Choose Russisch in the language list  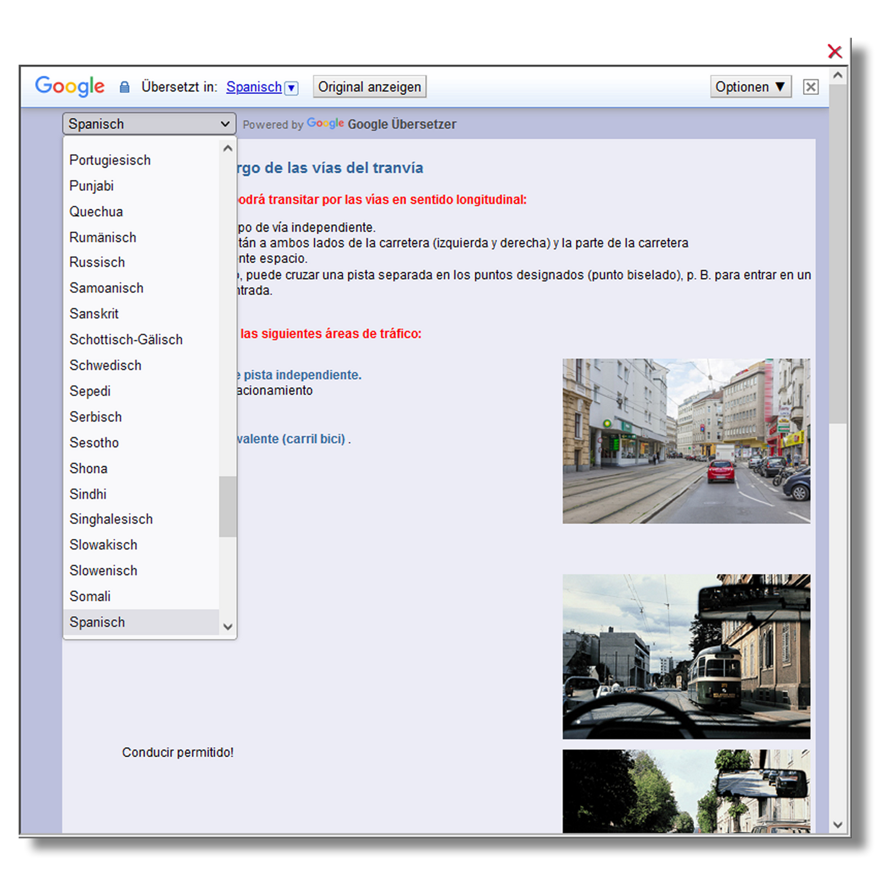pos(97,262)
